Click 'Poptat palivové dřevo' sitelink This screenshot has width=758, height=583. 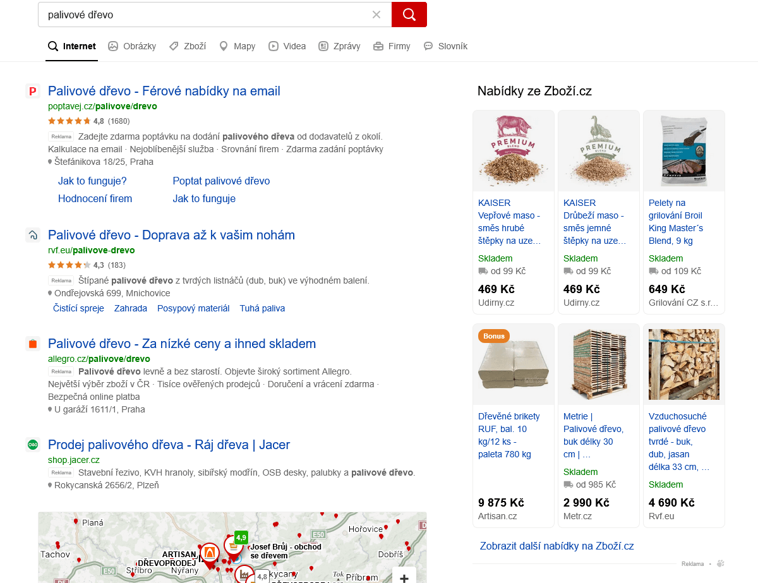pos(221,181)
